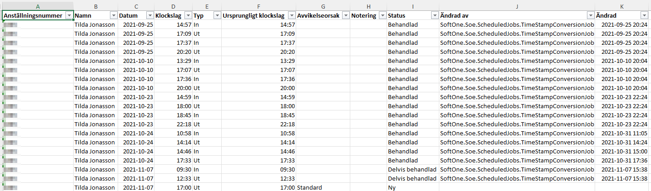Open the Namn column filter arrow
The height and width of the screenshot is (191, 651).
[x=114, y=16]
